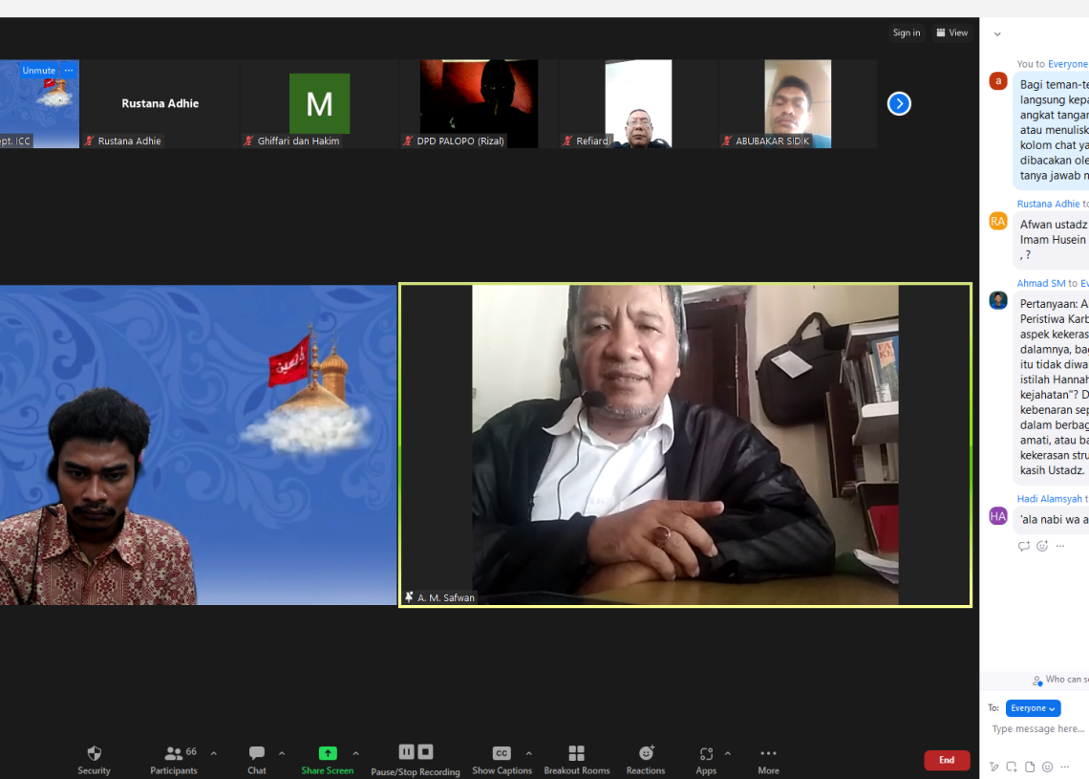Open Breakout Rooms
This screenshot has height=779, width=1089.
pyautogui.click(x=576, y=760)
